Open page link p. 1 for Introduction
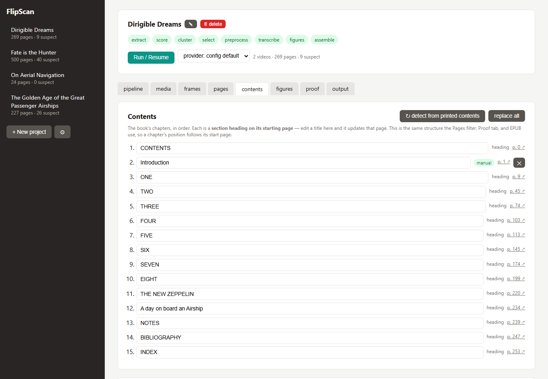The image size is (548, 379). tap(504, 162)
